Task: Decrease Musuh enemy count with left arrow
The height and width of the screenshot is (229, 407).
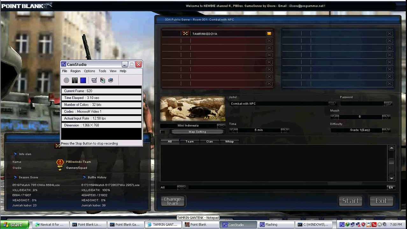Action: click(334, 117)
